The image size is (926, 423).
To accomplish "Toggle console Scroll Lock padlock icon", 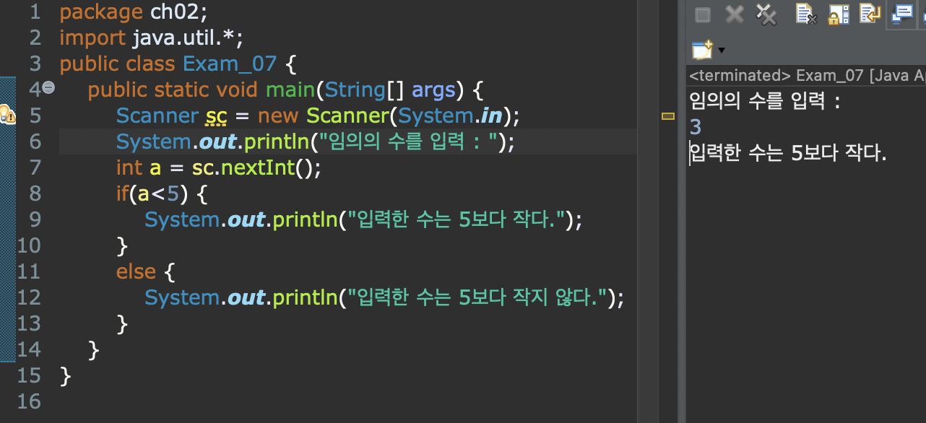I will click(838, 14).
